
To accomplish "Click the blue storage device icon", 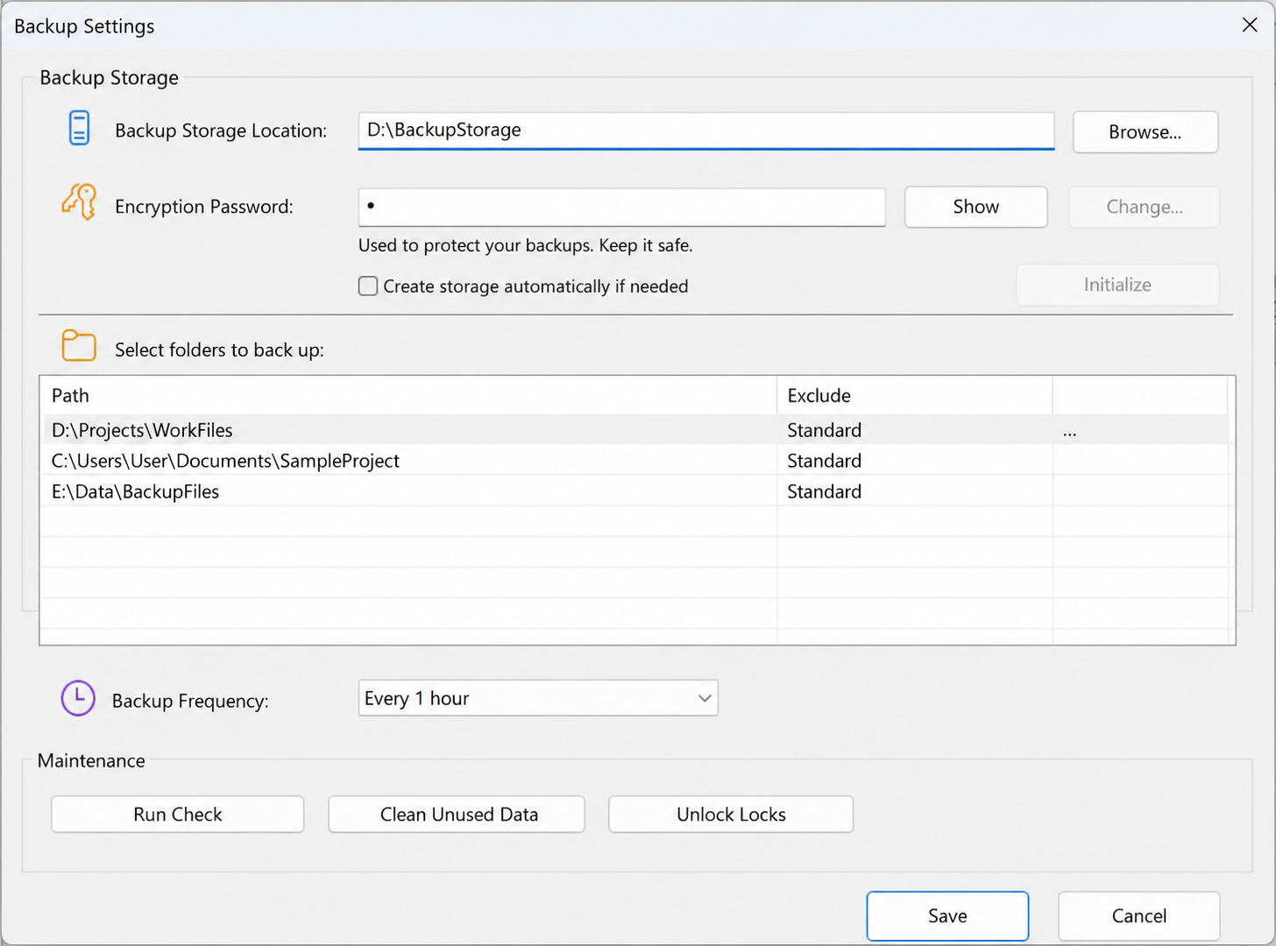I will tap(79, 128).
